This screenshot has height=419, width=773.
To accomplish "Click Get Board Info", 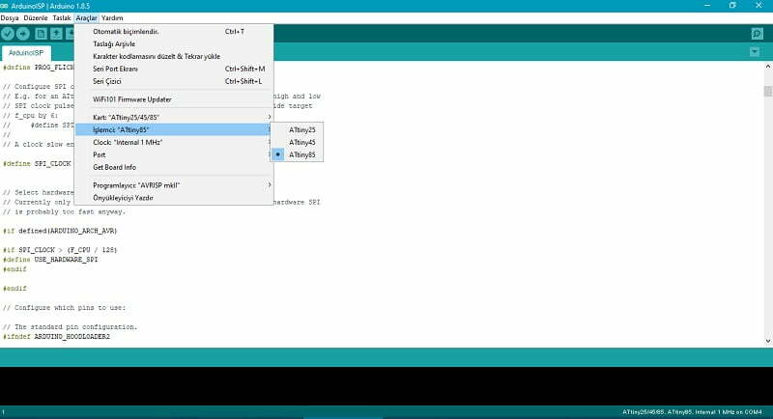I will point(174,167).
